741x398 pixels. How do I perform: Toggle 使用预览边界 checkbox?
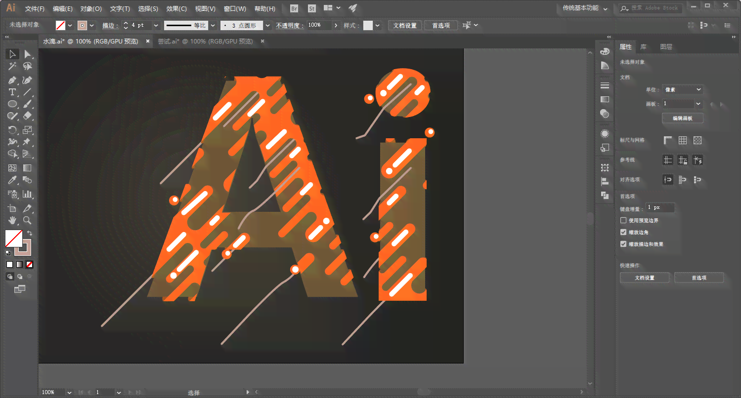tap(623, 220)
